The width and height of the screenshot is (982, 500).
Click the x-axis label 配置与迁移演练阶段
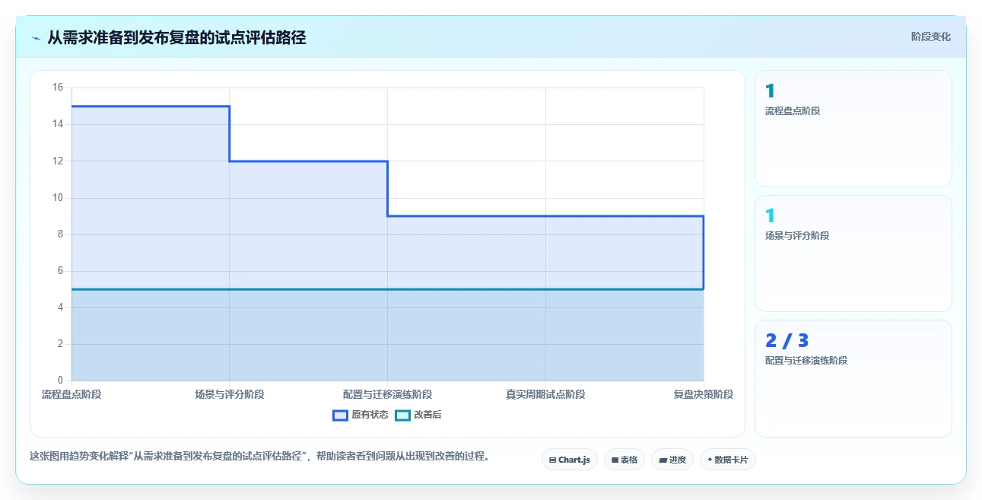click(x=387, y=394)
